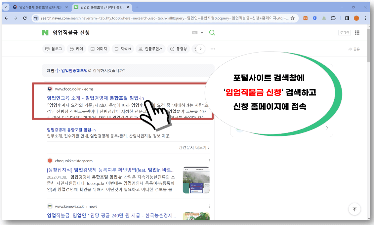Click the site info icon in address bar
The width and height of the screenshot is (374, 225).
pos(35,18)
